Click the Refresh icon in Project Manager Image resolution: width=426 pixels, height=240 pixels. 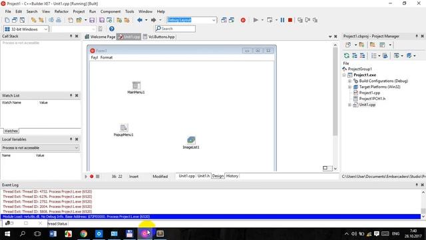point(346,55)
